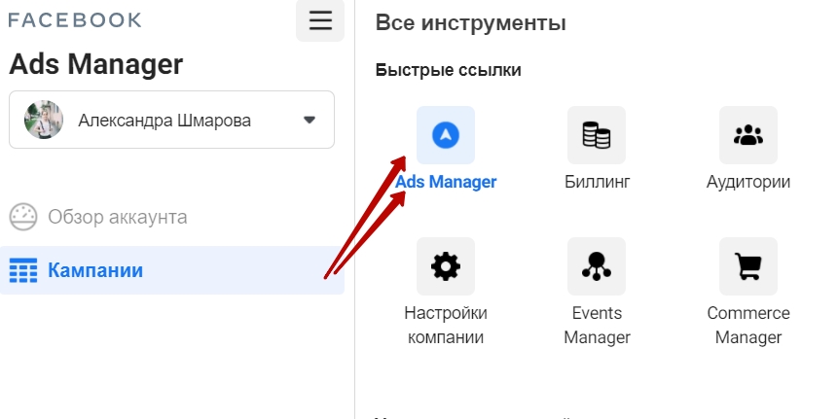Click the FACEBOOK logo text

[75, 20]
